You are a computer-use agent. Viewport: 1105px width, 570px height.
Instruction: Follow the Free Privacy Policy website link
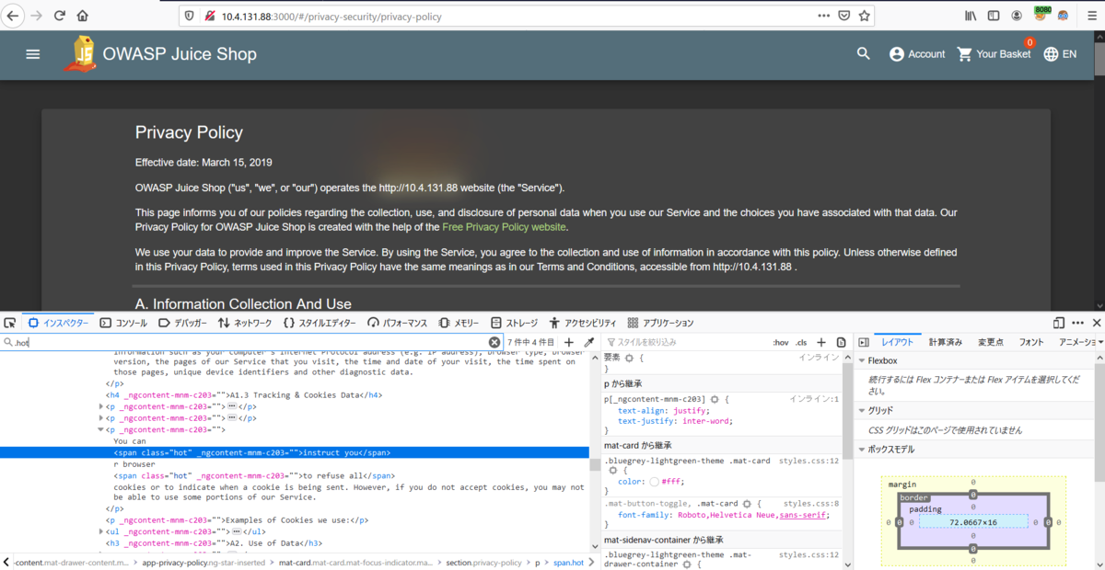point(505,227)
